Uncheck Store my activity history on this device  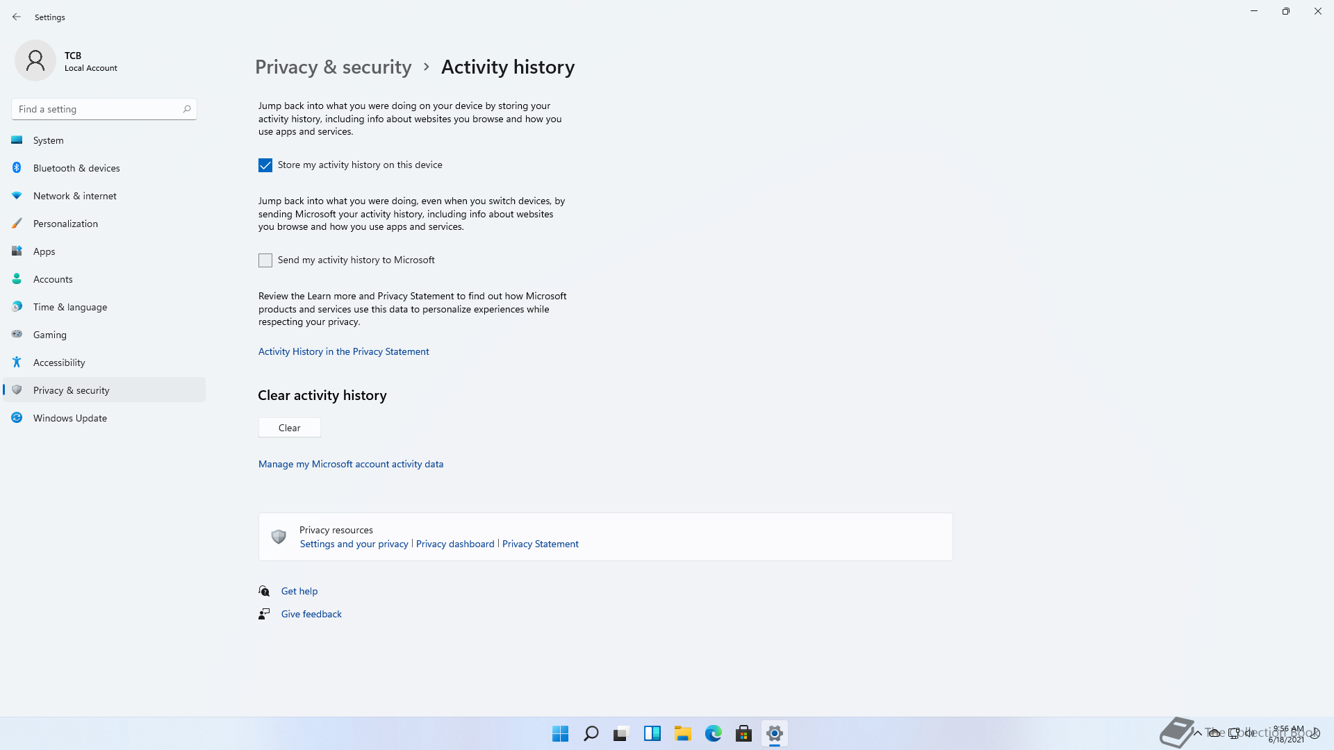click(x=265, y=165)
